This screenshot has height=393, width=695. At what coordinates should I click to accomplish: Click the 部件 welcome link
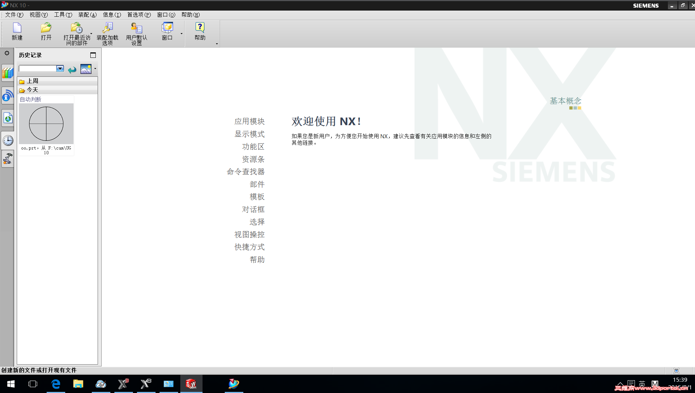click(257, 184)
